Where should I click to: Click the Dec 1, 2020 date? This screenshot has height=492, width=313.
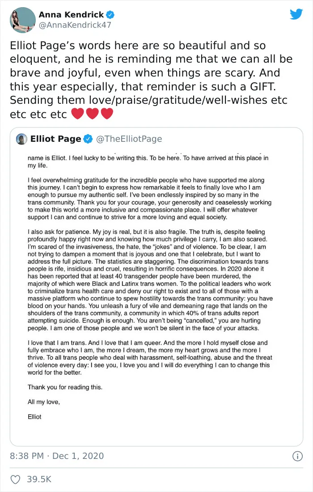78,456
